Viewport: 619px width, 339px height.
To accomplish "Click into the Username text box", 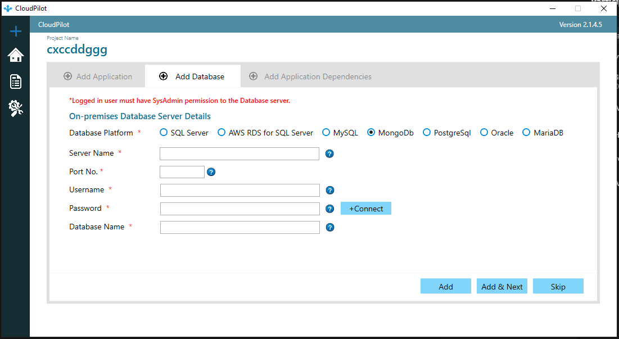I will tap(240, 190).
